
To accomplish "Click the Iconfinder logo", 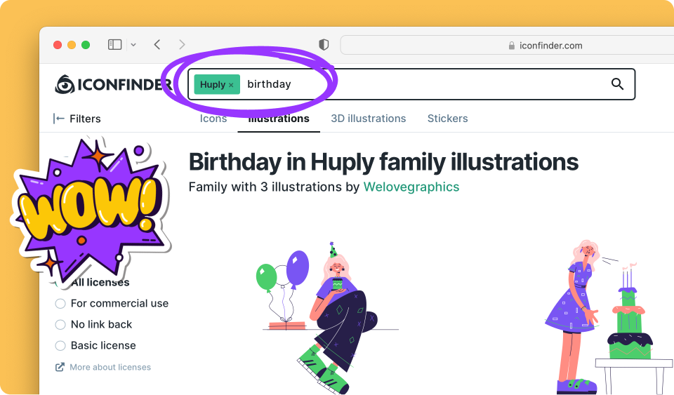I will [x=112, y=85].
